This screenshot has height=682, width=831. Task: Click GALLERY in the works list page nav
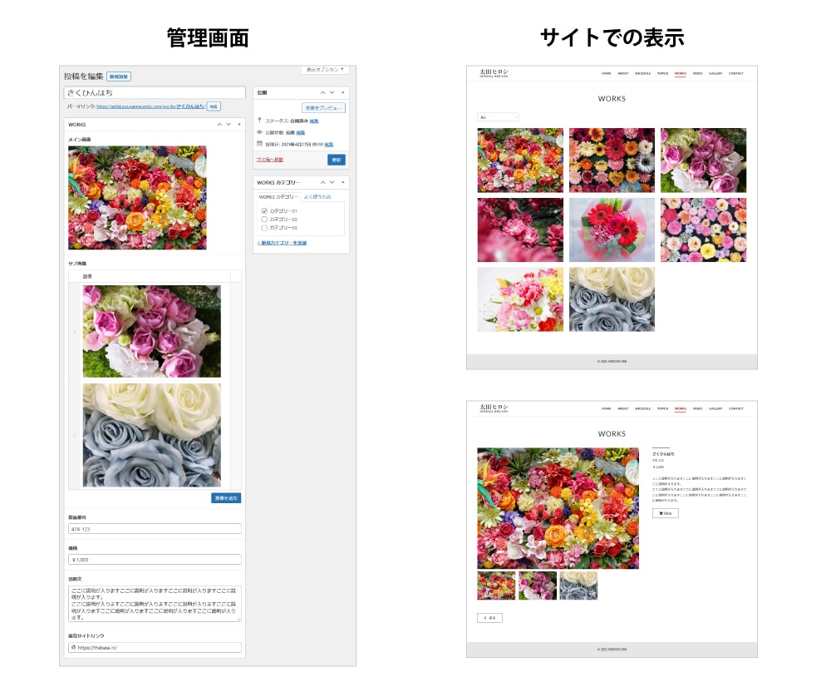715,74
